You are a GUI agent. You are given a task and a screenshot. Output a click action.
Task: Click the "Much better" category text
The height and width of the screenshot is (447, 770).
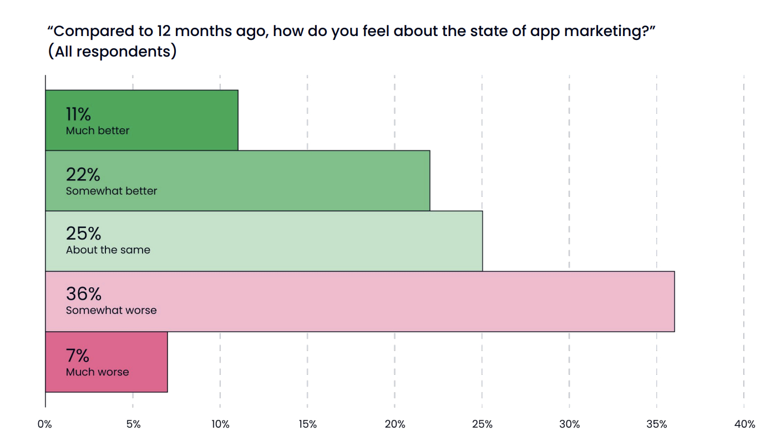tap(98, 131)
